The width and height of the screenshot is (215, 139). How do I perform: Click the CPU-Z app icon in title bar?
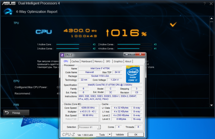[x=62, y=55]
